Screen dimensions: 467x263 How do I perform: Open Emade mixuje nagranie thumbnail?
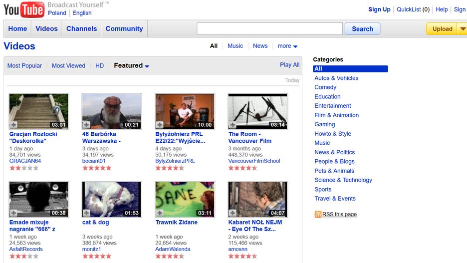pos(39,199)
